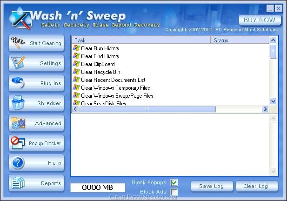
Task: Open the Reports section
Action: [36, 183]
